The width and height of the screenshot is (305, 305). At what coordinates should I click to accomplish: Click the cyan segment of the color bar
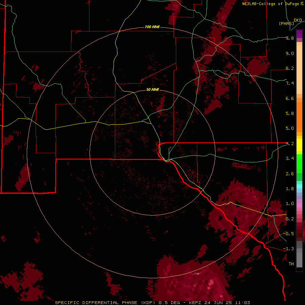299,186
